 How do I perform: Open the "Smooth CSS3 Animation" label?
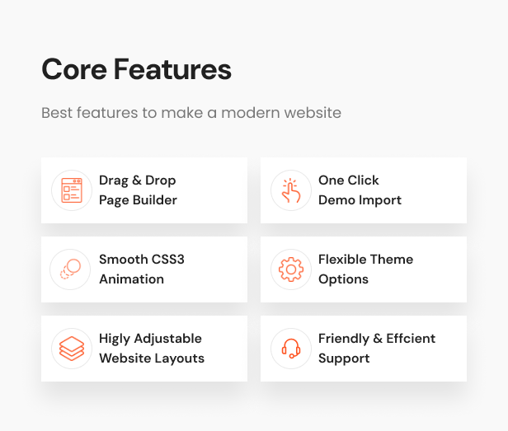[x=141, y=269]
